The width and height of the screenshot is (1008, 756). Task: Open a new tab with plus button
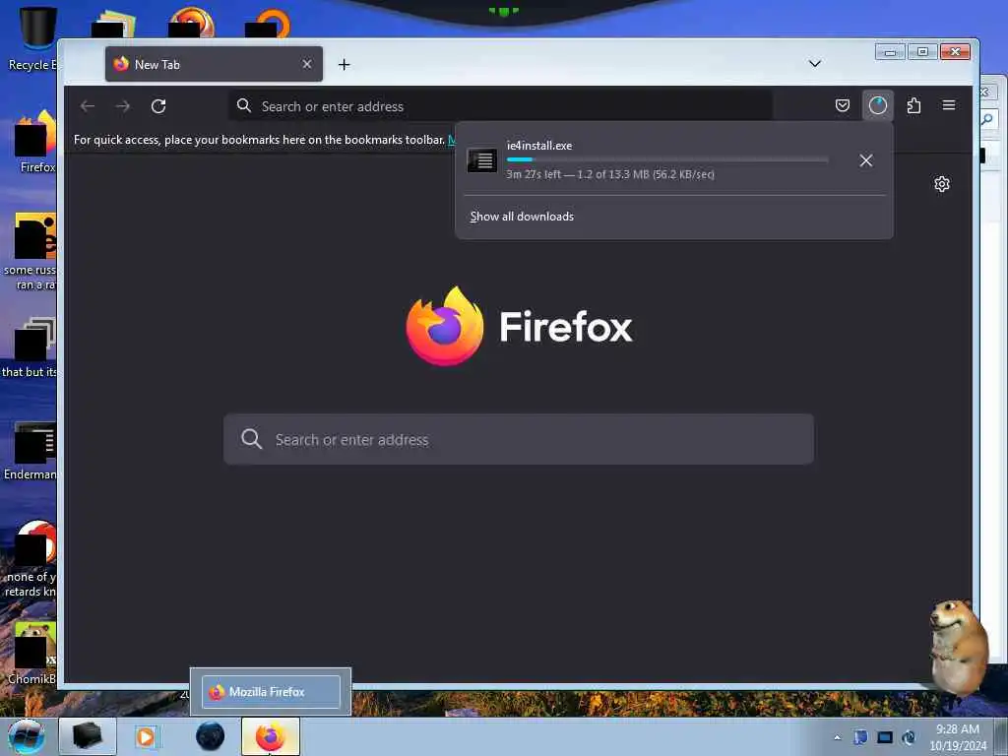tap(344, 64)
